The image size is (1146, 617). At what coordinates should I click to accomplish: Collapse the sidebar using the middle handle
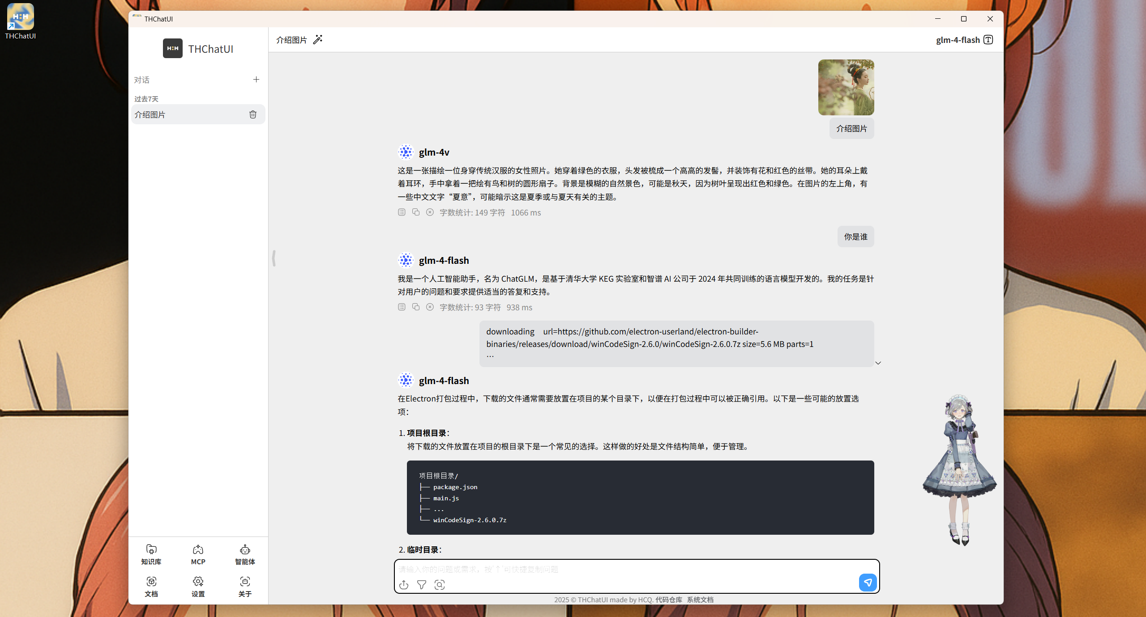[x=274, y=258]
